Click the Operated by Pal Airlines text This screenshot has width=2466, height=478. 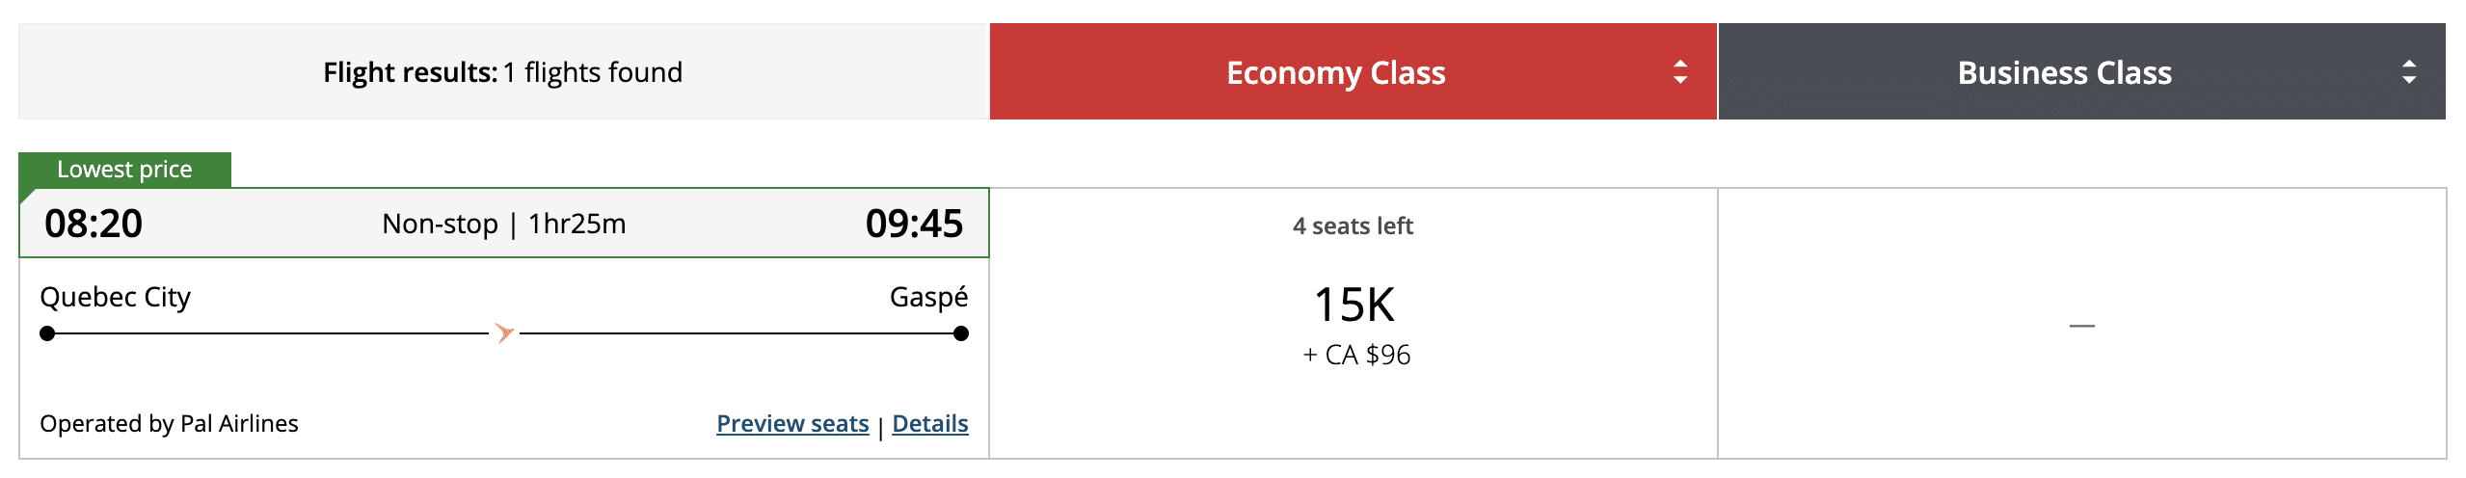(169, 424)
